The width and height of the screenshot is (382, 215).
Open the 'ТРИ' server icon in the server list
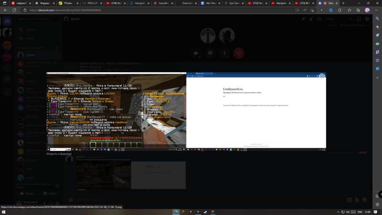point(7,57)
